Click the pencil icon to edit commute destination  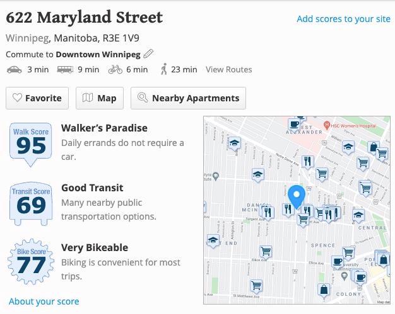pos(148,54)
